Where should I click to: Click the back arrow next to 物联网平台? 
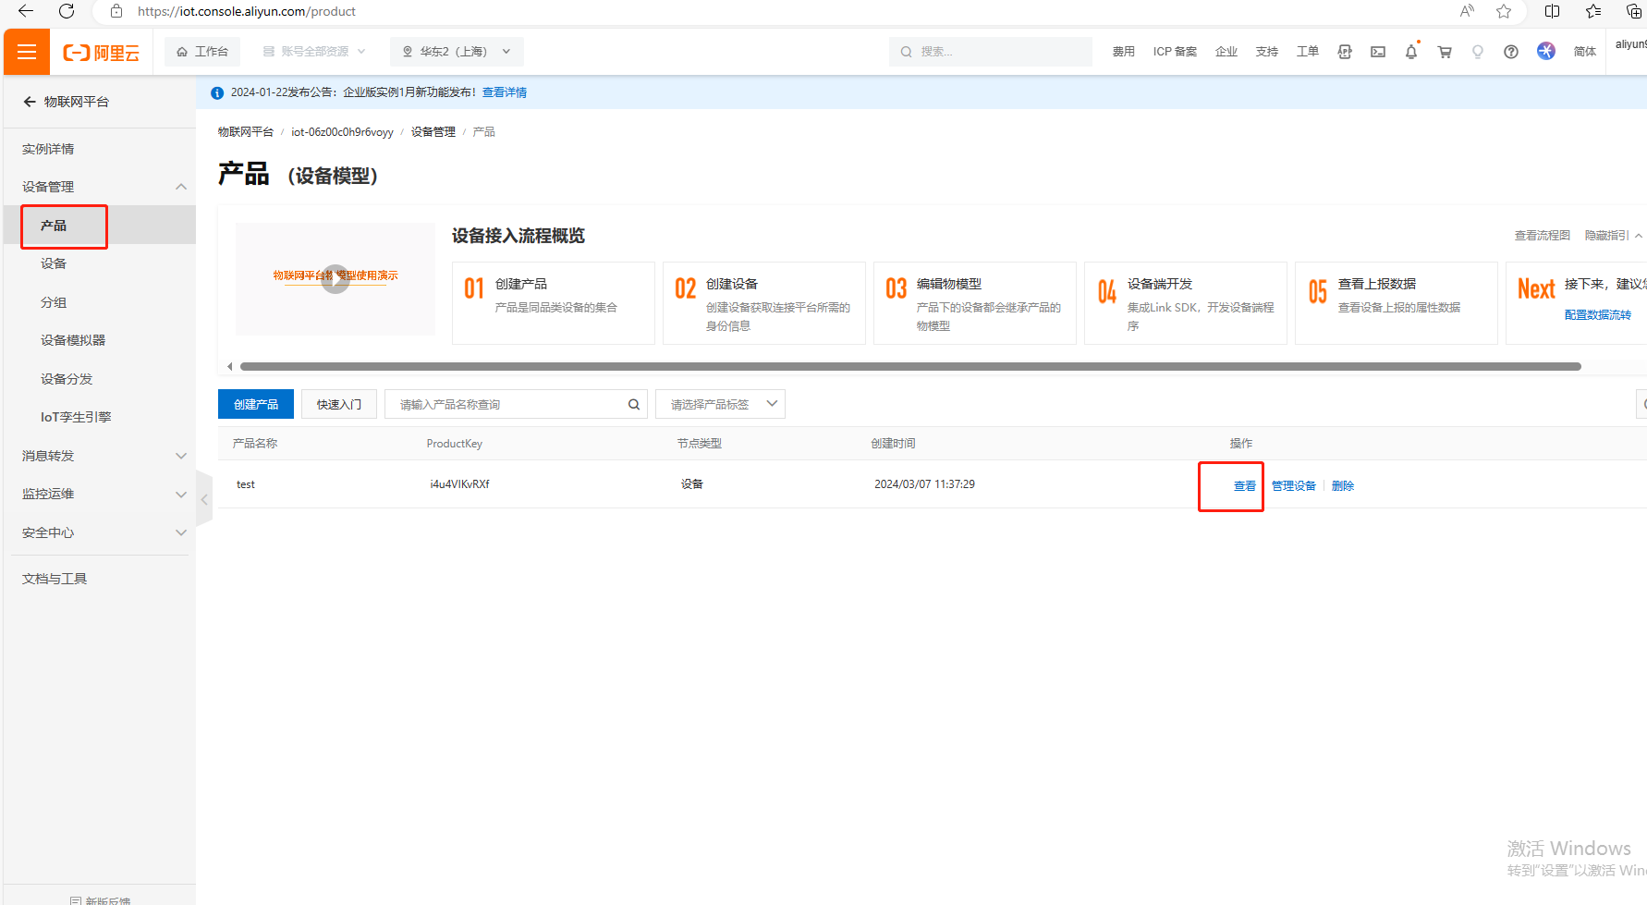click(x=30, y=102)
